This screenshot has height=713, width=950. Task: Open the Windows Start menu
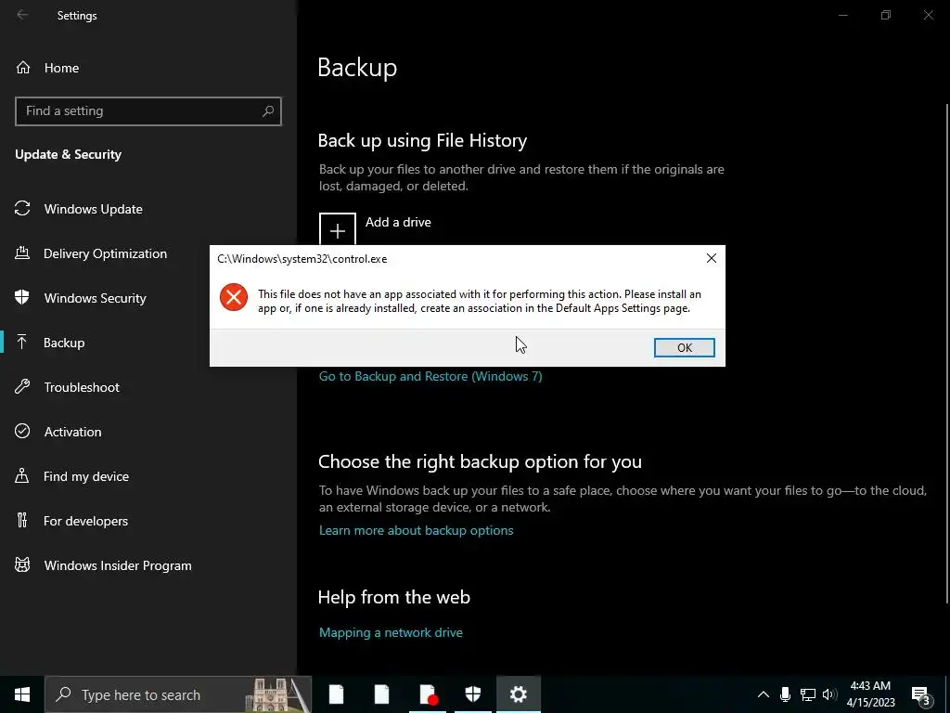(x=22, y=694)
